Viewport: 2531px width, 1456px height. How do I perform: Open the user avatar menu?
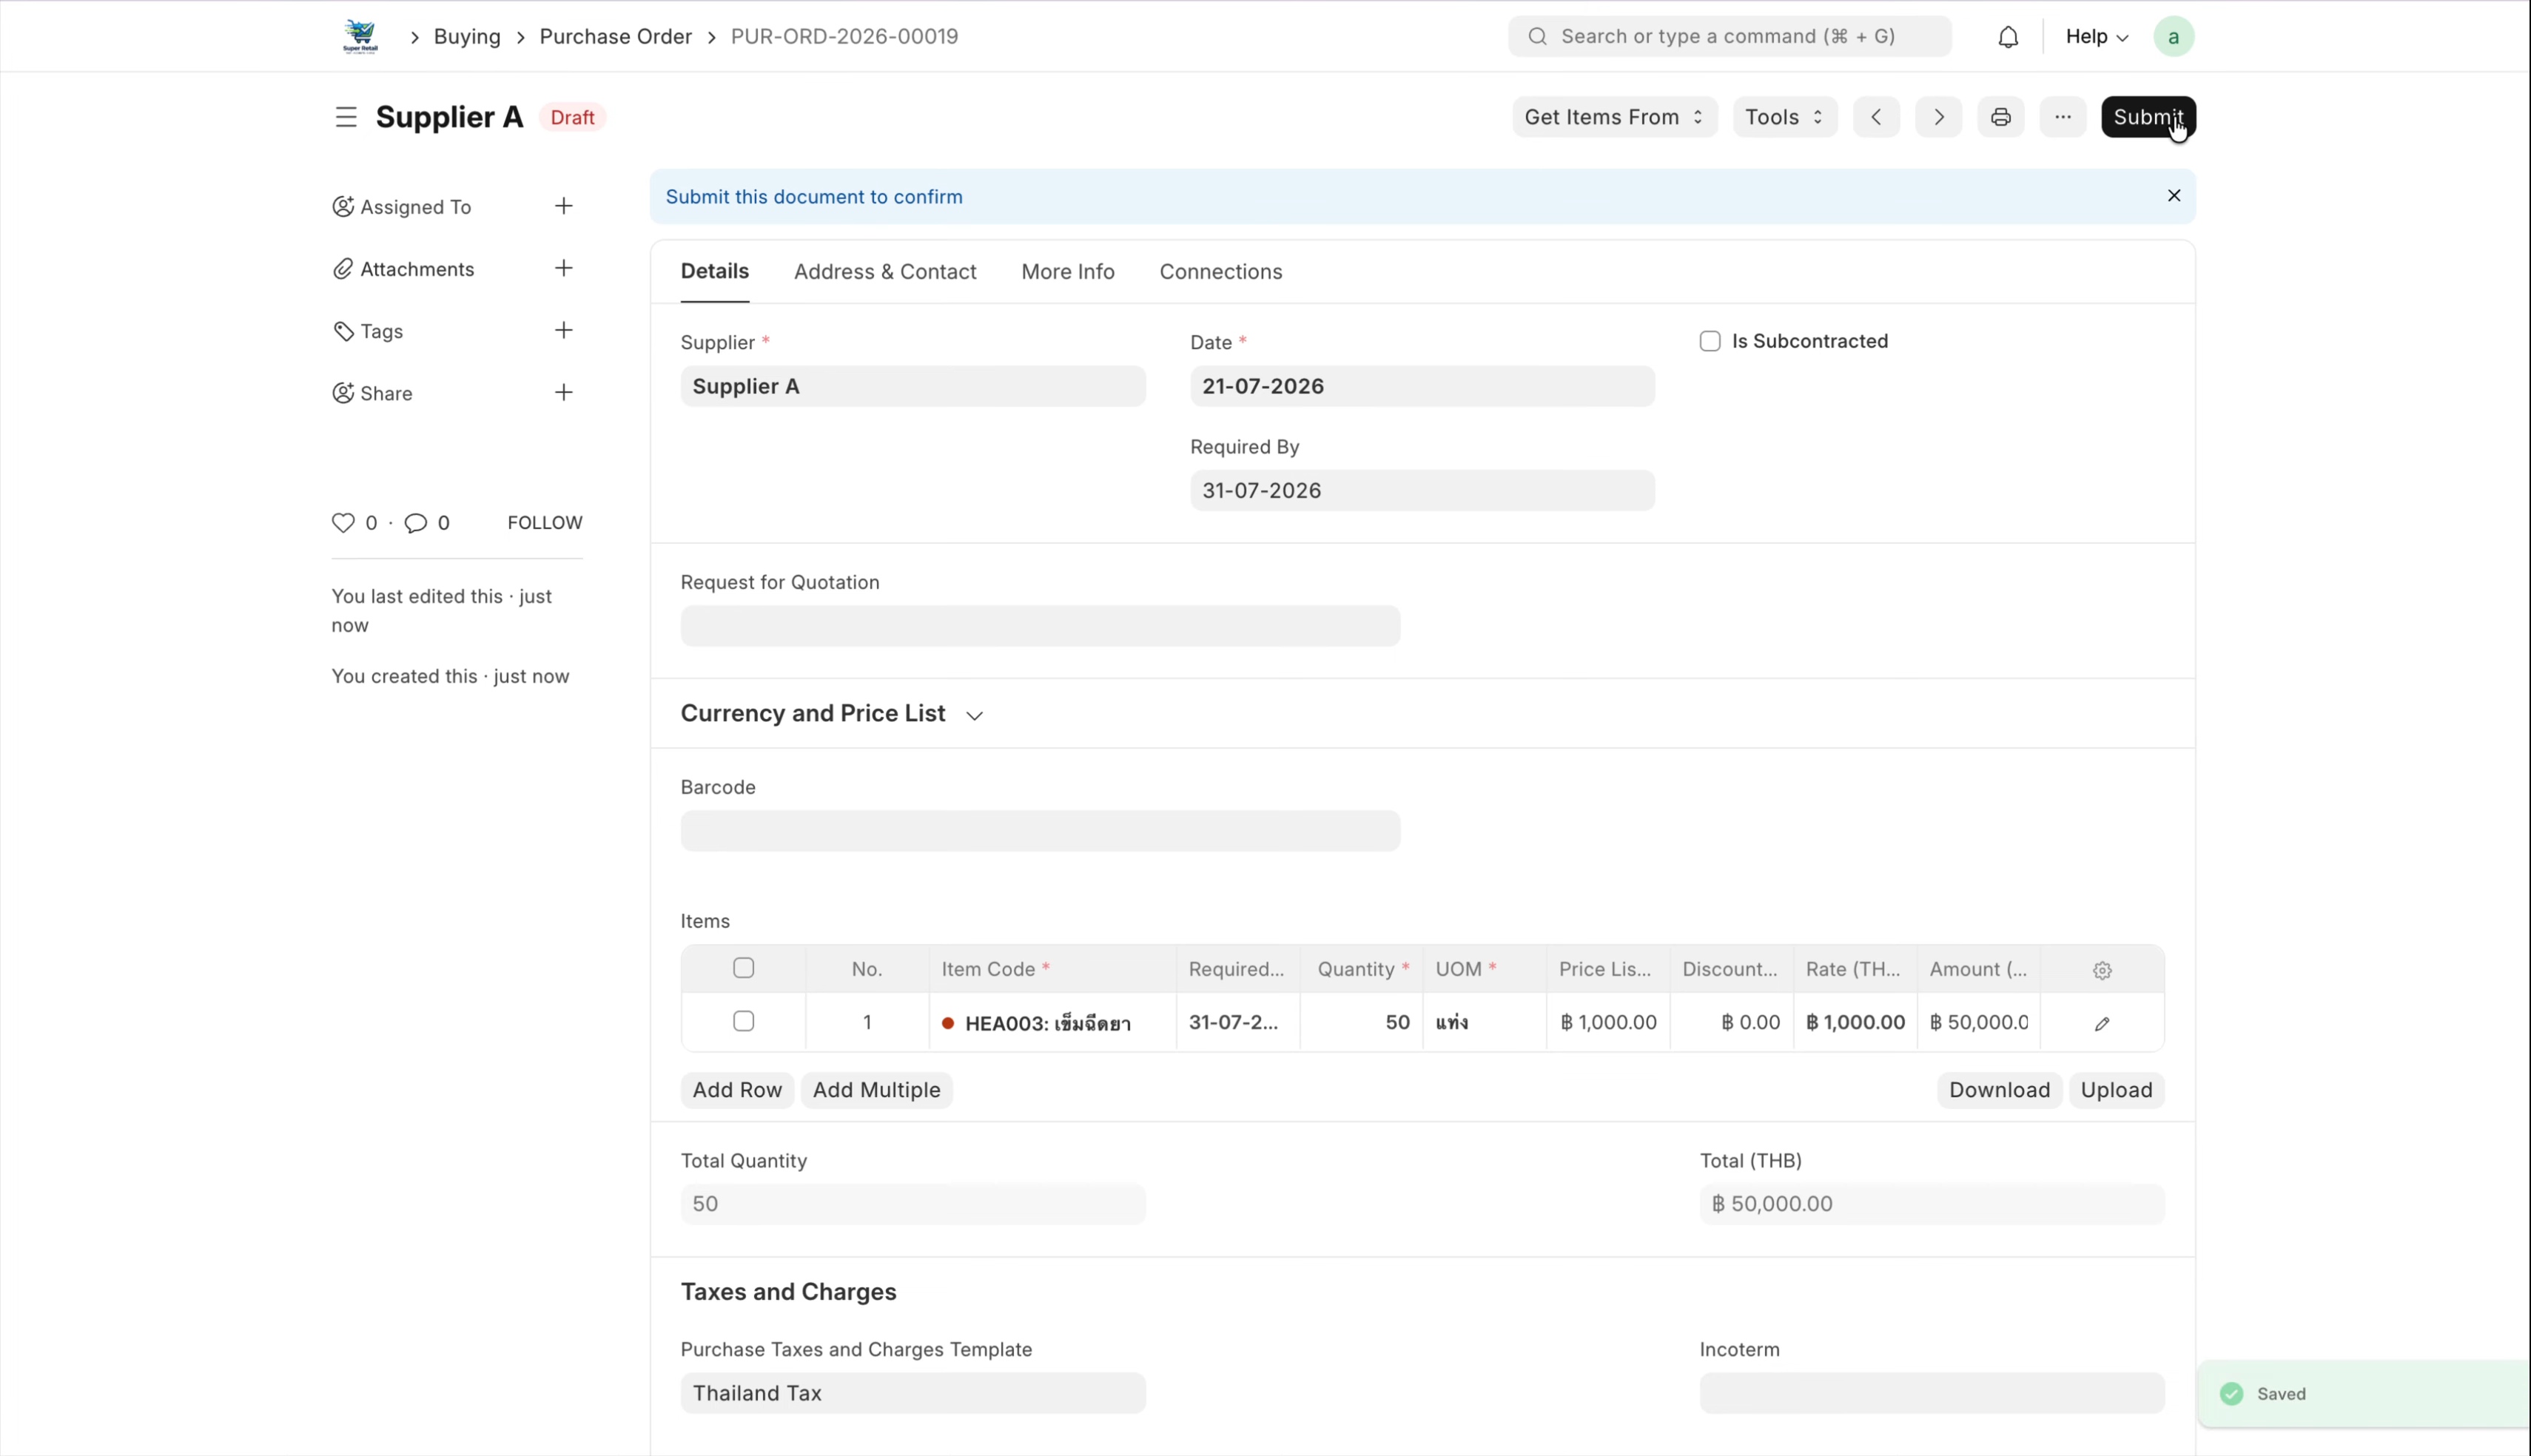coord(2173,37)
